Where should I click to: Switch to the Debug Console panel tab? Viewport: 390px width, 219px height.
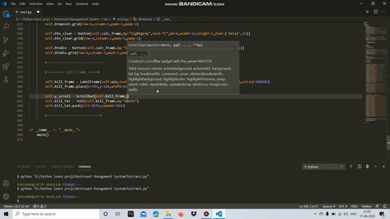[62, 167]
